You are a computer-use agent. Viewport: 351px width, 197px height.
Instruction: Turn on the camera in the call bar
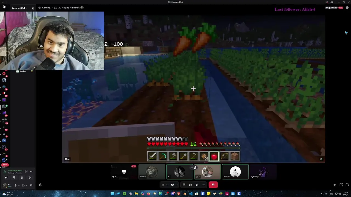coord(172,185)
